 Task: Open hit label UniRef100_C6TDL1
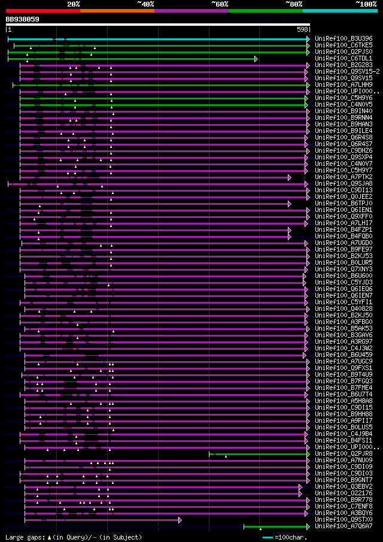(x=342, y=59)
